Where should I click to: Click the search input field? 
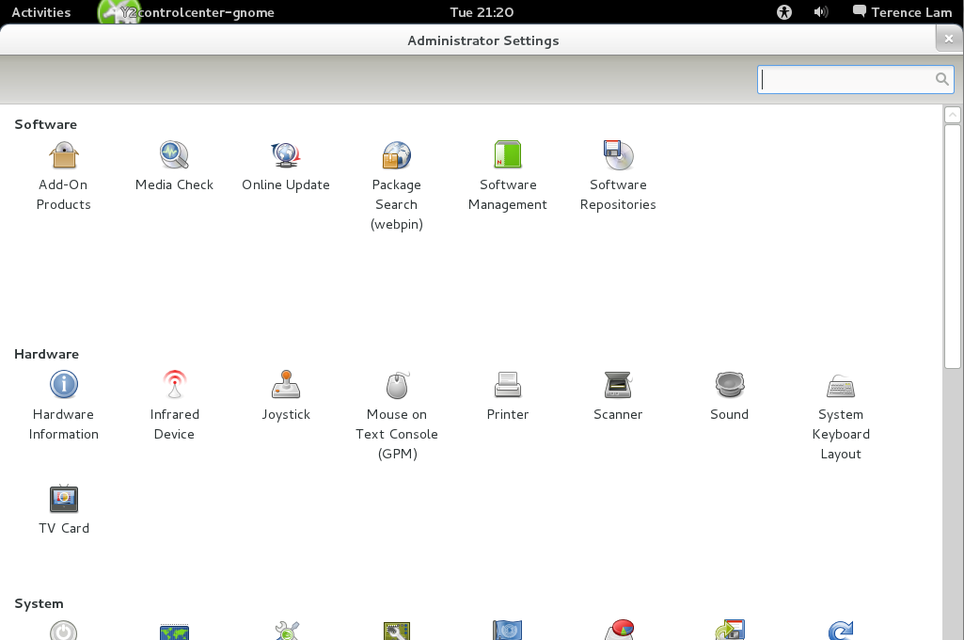(846, 80)
